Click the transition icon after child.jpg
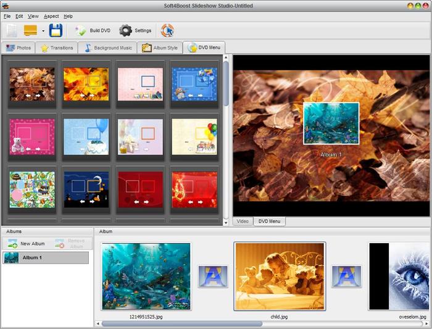Screen dimensions: 432x329 click(346, 277)
